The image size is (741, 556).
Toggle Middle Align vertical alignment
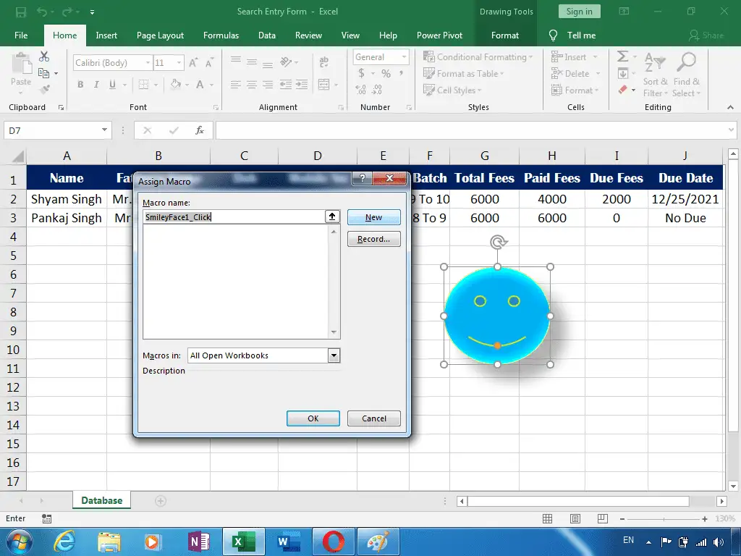pyautogui.click(x=252, y=62)
